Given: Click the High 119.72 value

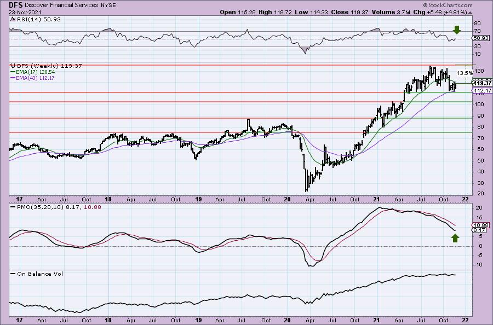Looking at the screenshot, I should click(x=276, y=12).
